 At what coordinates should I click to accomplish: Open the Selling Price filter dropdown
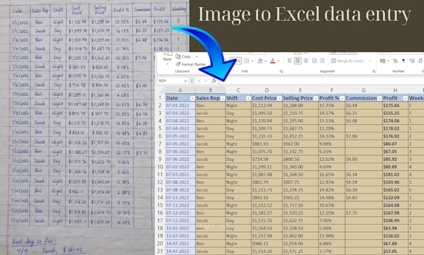(x=316, y=99)
